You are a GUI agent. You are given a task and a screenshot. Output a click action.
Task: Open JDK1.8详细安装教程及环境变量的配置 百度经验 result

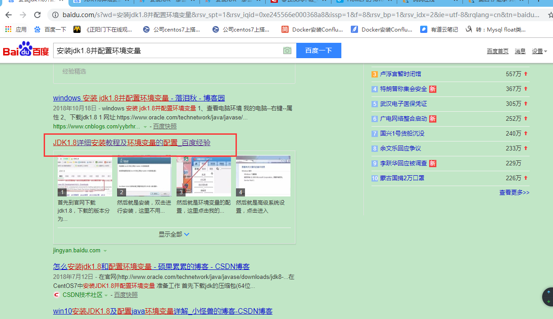point(131,143)
